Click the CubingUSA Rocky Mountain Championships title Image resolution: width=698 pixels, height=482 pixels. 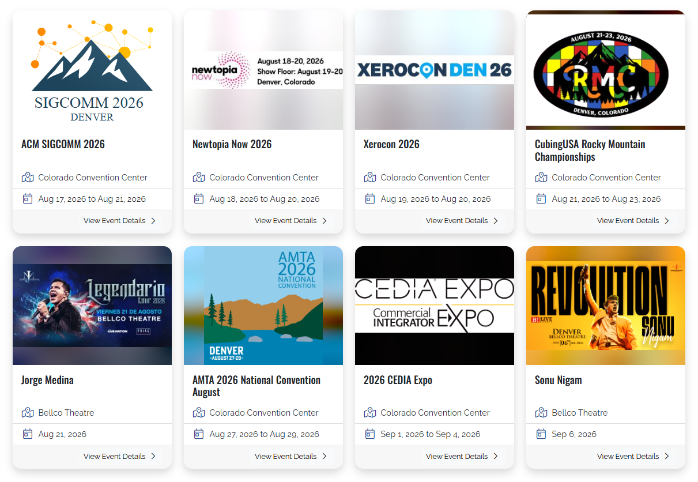tap(590, 150)
